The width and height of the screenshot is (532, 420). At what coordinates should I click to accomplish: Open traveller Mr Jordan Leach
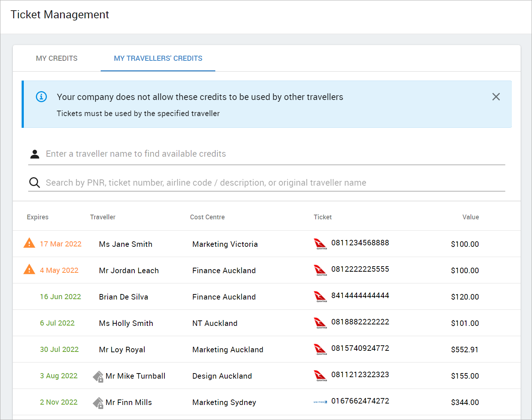coord(129,271)
